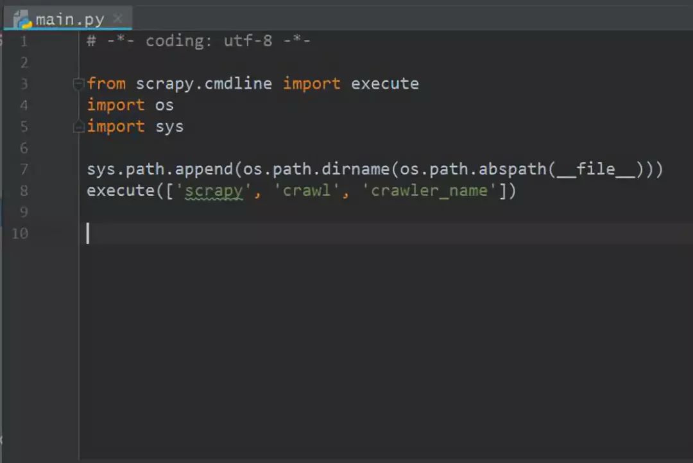Click the 'crawl' string argument
Image resolution: width=693 pixels, height=463 pixels.
click(x=306, y=191)
